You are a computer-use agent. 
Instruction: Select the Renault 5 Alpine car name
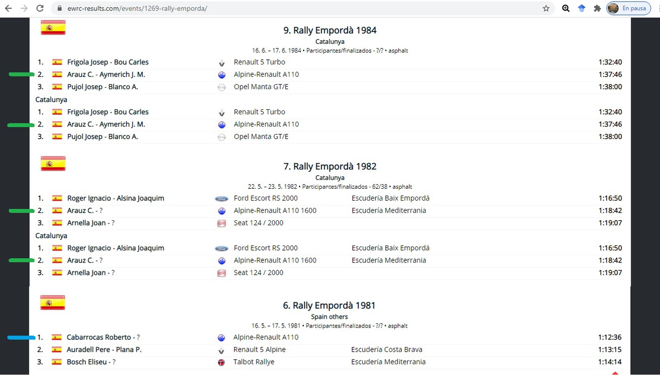tap(259, 350)
